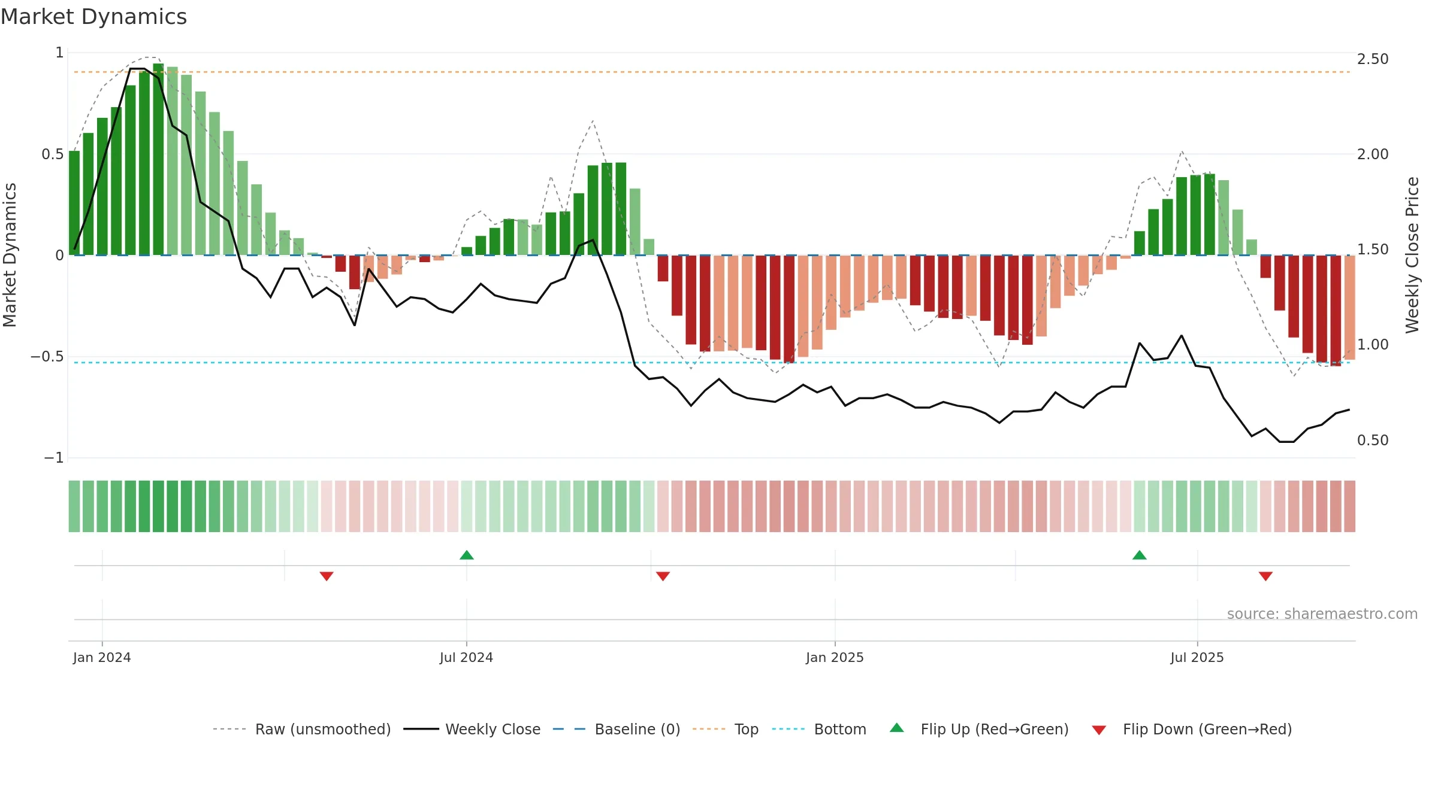
Task: Click the Jul 2025 axis label
Action: point(1197,657)
